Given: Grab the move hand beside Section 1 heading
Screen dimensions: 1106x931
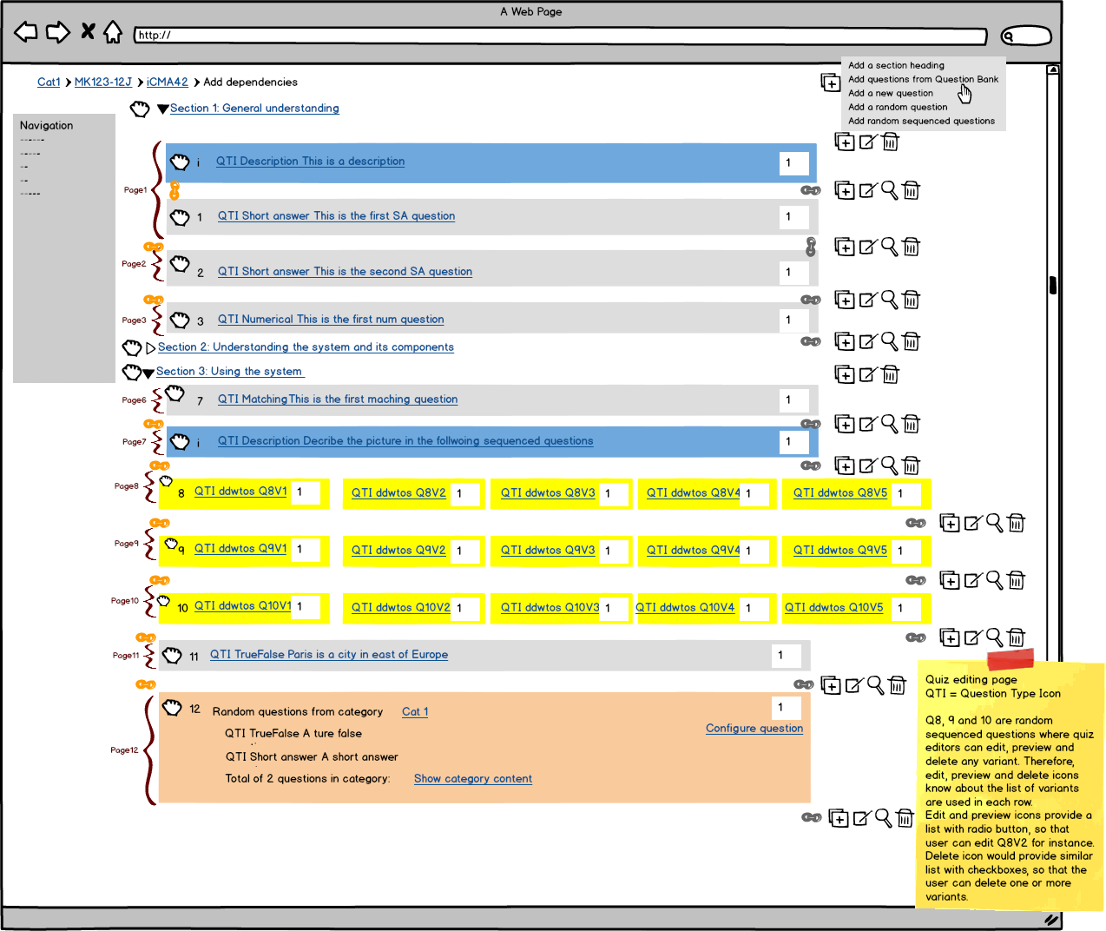Looking at the screenshot, I should pos(140,109).
